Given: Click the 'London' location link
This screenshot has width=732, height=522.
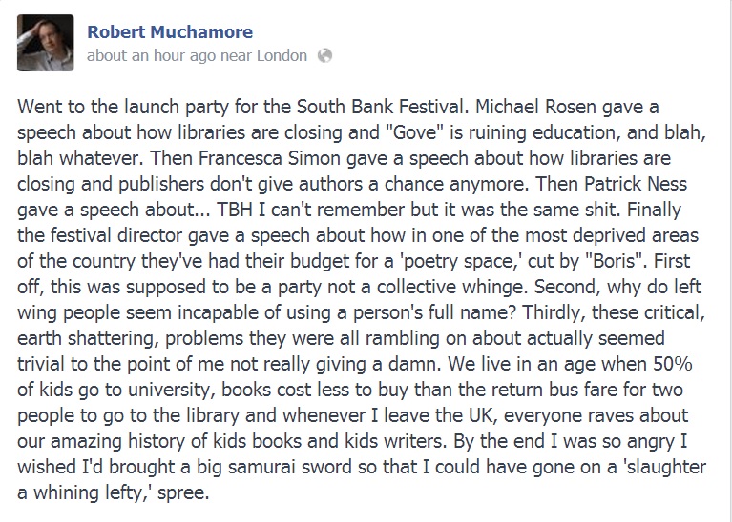Looking at the screenshot, I should coord(282,55).
